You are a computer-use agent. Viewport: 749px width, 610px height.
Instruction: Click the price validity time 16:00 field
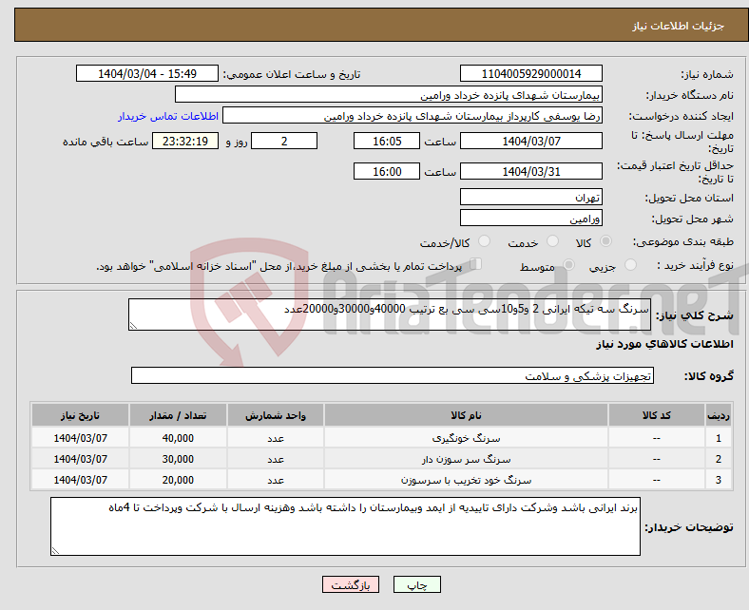pos(387,171)
